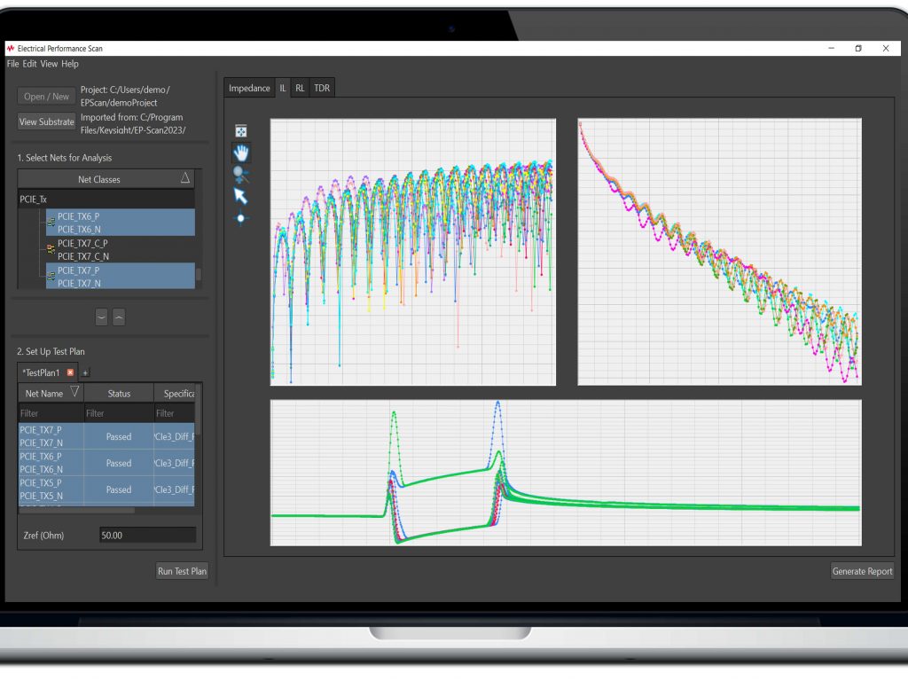Image resolution: width=908 pixels, height=681 pixels.
Task: Enable the crosshair marker tool
Action: tap(240, 217)
